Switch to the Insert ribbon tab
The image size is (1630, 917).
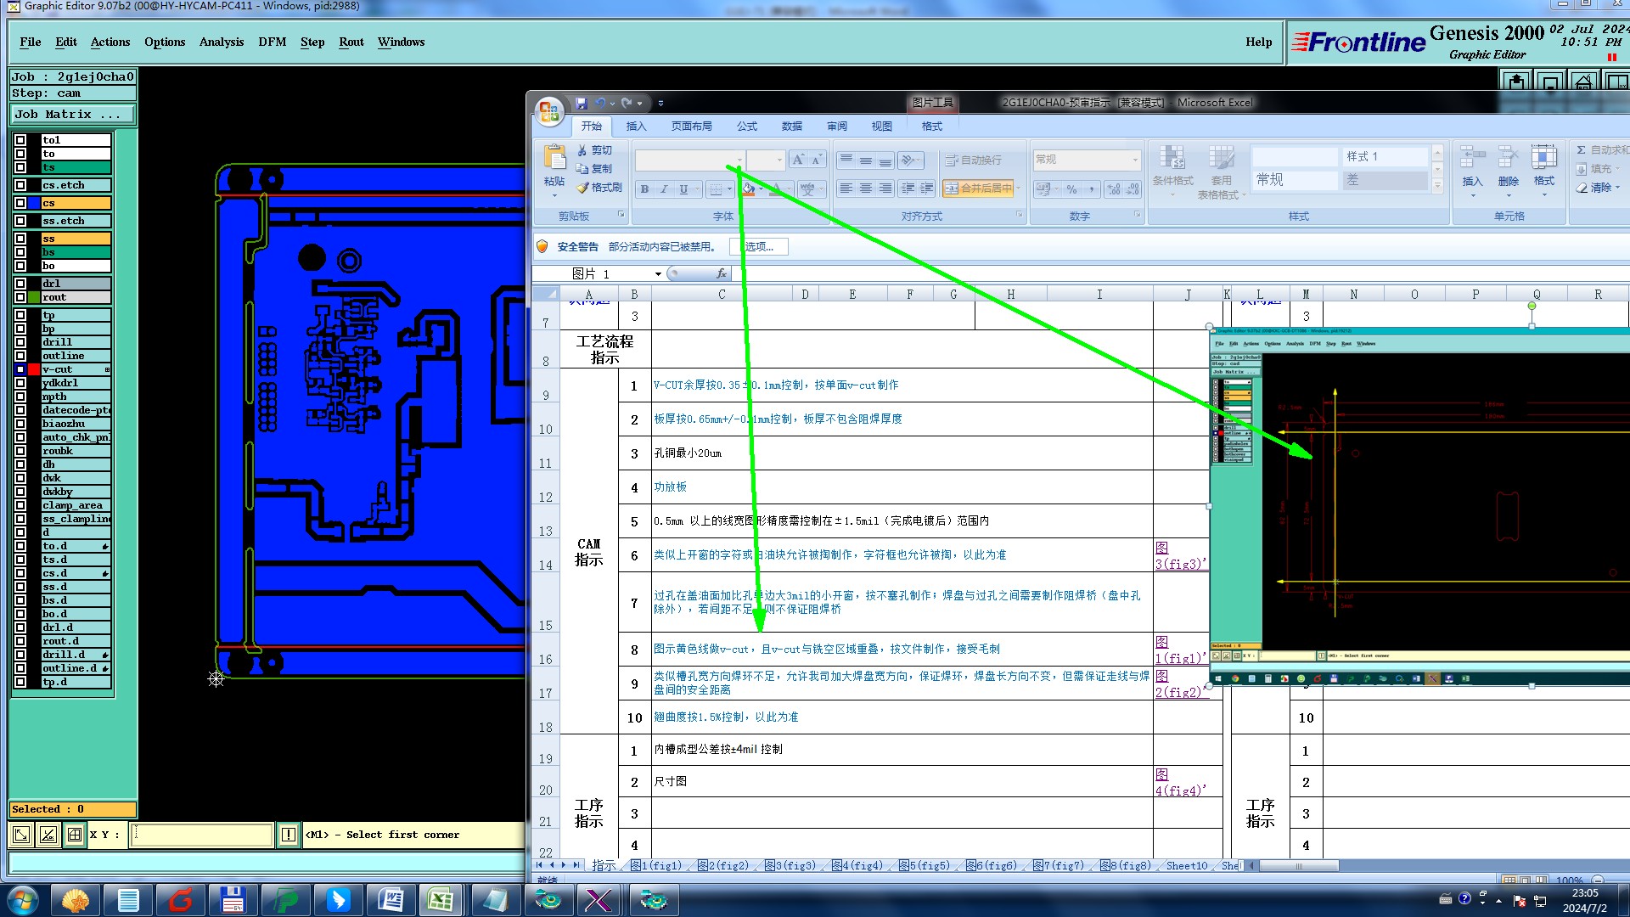pos(636,127)
